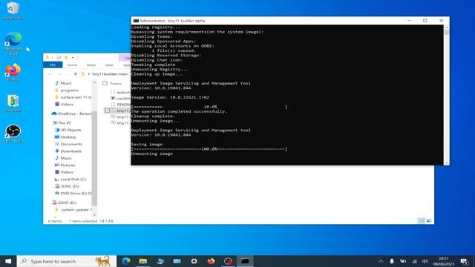Click the 'Type here to search' taskbar box
475x267 pixels.
(67, 261)
